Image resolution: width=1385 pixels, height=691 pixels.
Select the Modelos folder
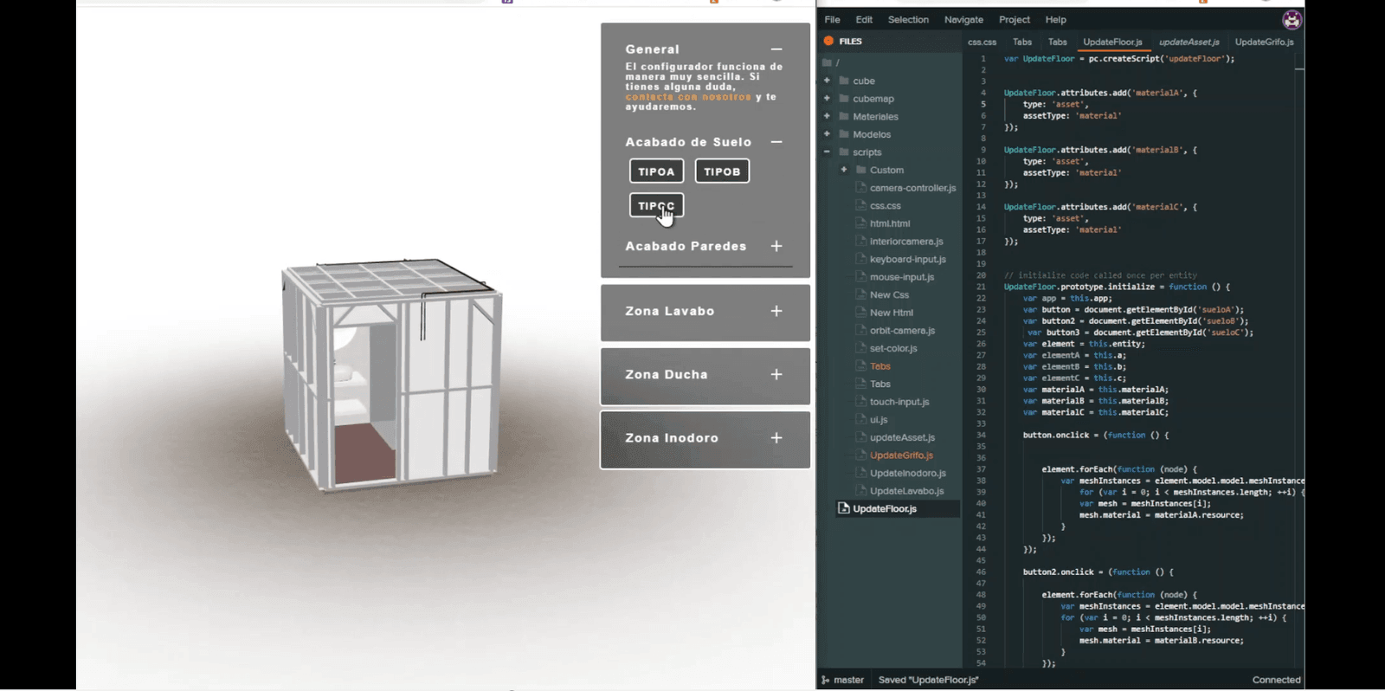(872, 134)
